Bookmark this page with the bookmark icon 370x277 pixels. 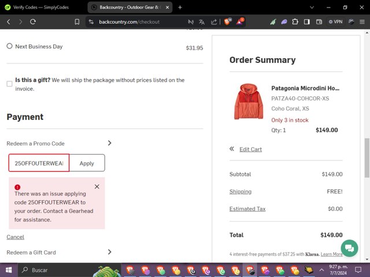coord(77,22)
